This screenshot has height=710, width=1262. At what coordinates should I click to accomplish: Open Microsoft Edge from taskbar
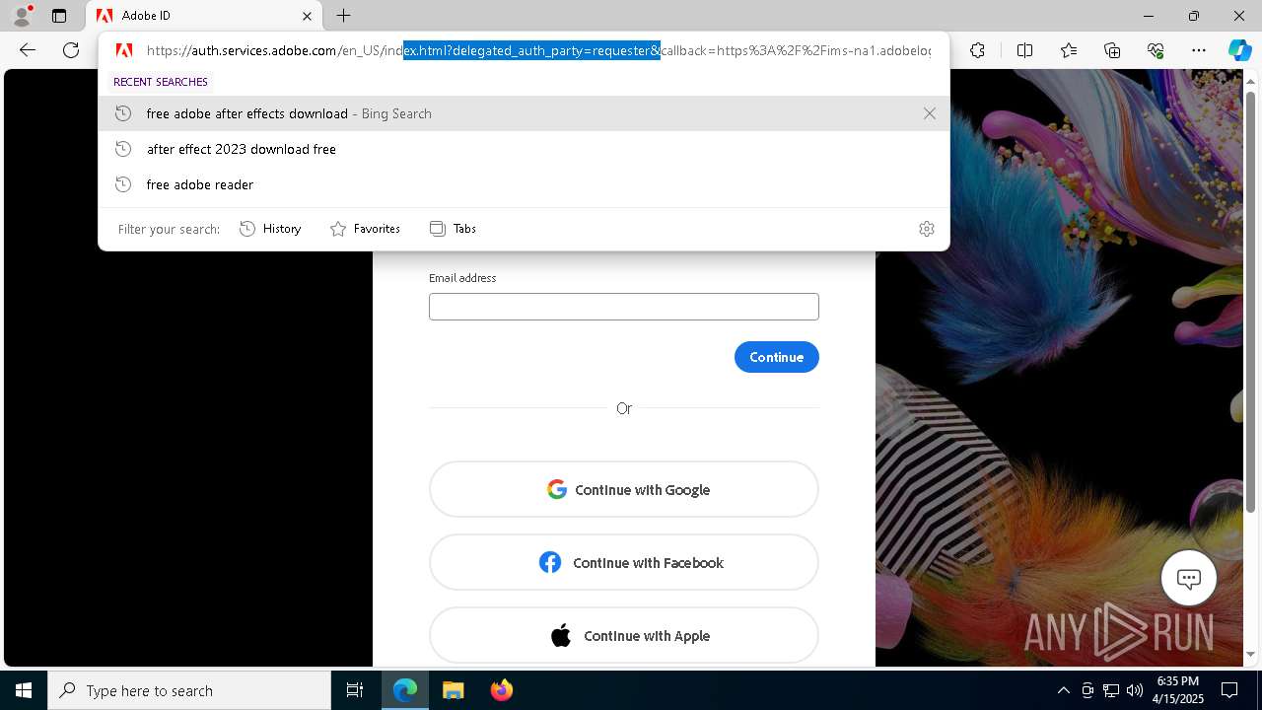coord(405,690)
